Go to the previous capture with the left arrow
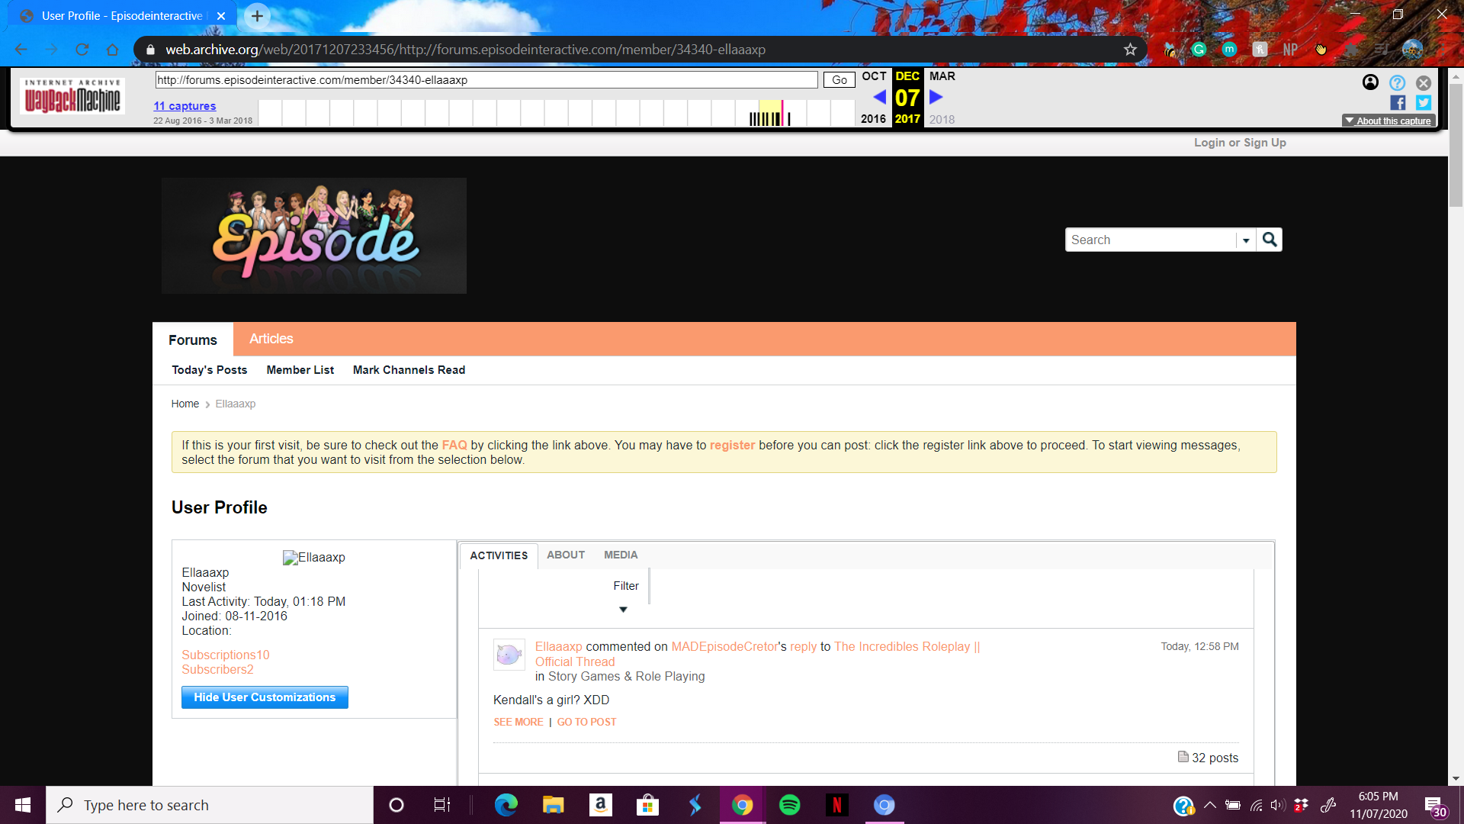The height and width of the screenshot is (824, 1464). tap(879, 97)
